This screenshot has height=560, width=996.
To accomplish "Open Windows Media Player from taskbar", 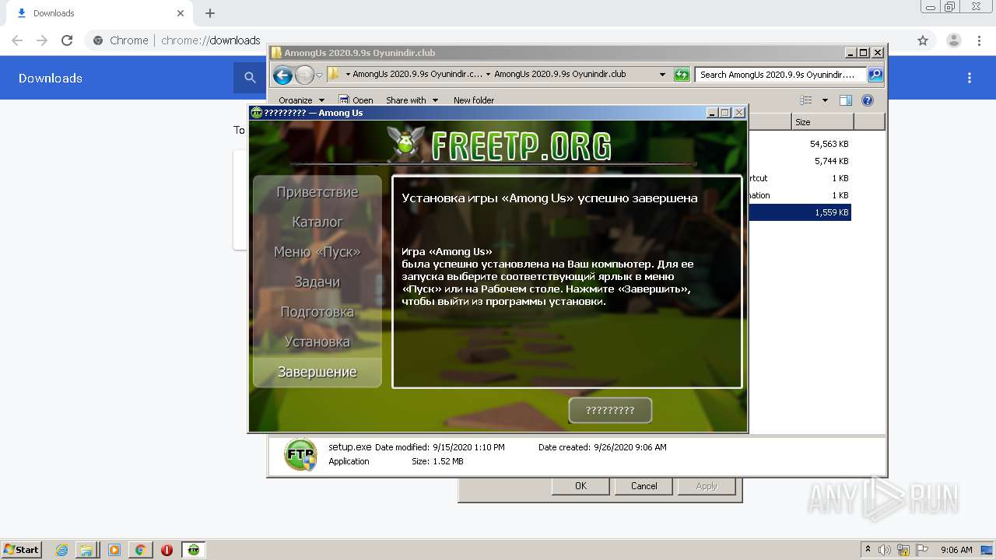I will tap(114, 550).
